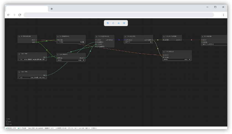Collapse the top-left IM node via its header dot

19,36
